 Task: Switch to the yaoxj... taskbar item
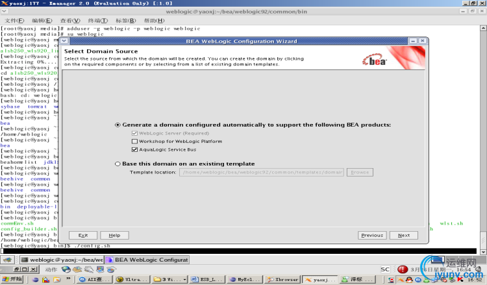pos(320,280)
